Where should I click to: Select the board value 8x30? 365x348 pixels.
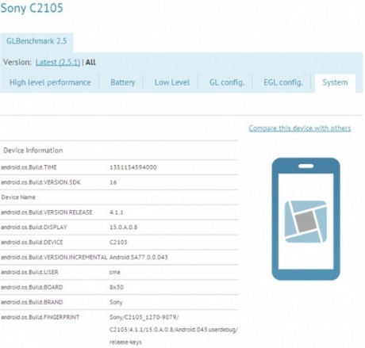pos(117,287)
